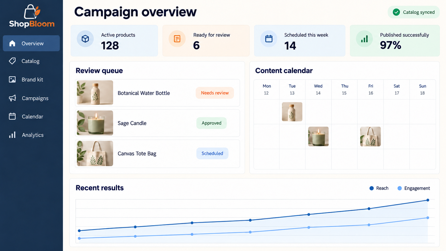Viewport: 446px width, 251px height.
Task: Click the Approved badge for Sage Candle
Action: click(212, 123)
